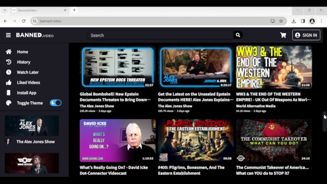Viewport: 327px width, 184px height.
Task: Toggle the browser side panel icon
Action: 303,21
